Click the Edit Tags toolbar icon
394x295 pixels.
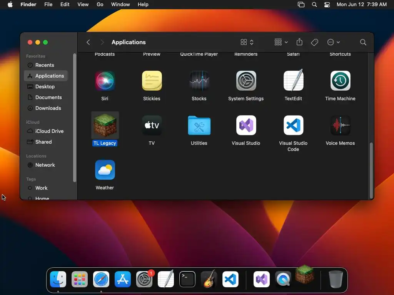coord(314,42)
